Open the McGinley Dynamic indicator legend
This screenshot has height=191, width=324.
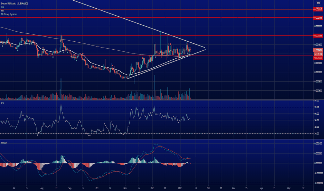[9, 14]
